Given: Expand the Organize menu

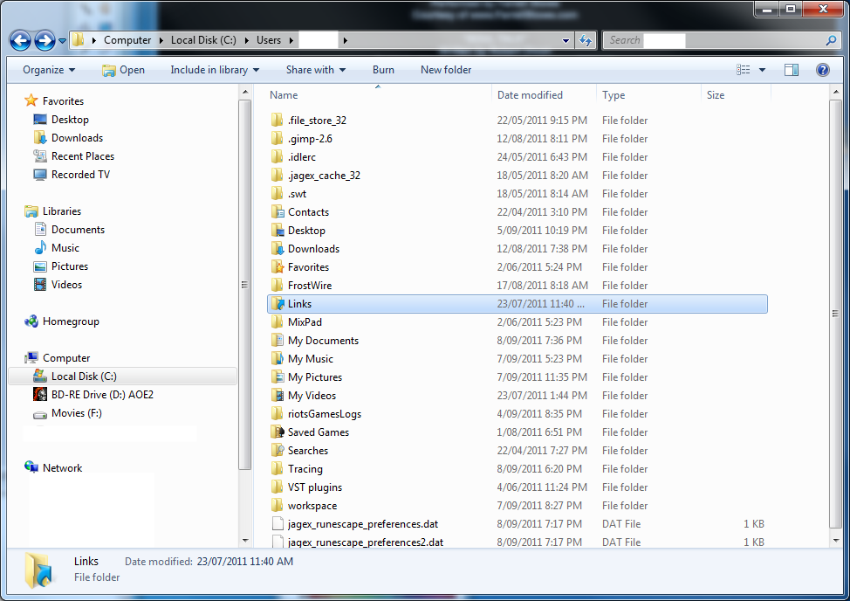Looking at the screenshot, I should (49, 70).
